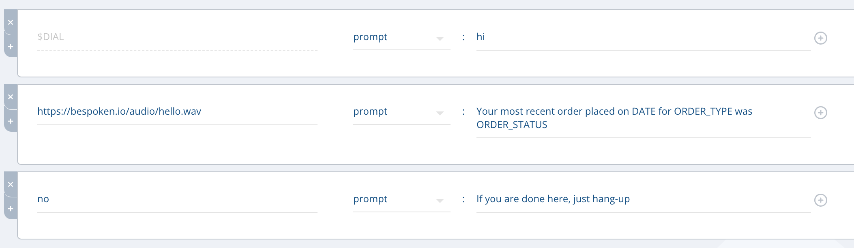Edit the hello.wav URL input
Image resolution: width=854 pixels, height=248 pixels.
pyautogui.click(x=177, y=112)
